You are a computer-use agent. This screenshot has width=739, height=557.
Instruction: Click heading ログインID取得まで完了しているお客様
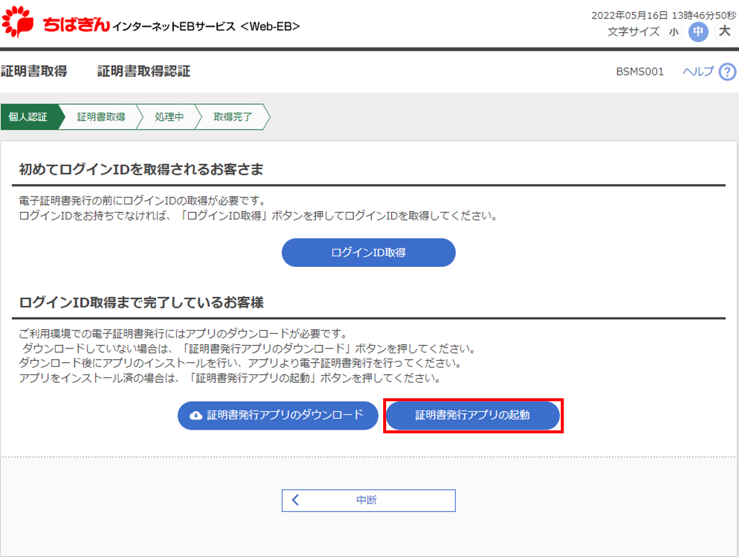[141, 303]
